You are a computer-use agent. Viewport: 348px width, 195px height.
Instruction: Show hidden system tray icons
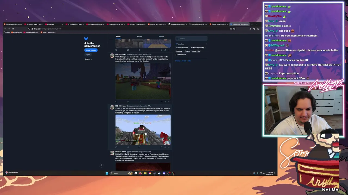(251, 173)
